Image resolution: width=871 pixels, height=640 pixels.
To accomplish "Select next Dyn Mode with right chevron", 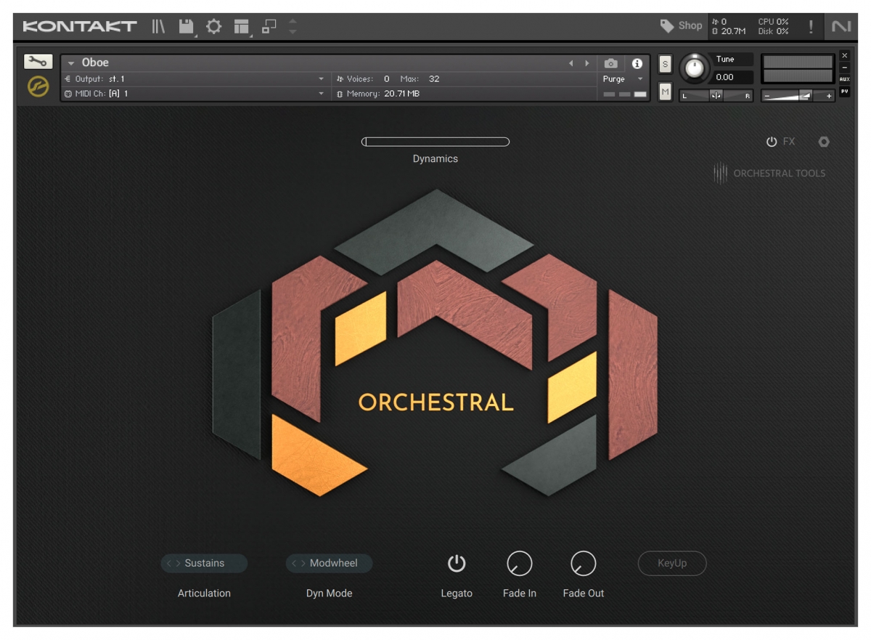I will (303, 563).
